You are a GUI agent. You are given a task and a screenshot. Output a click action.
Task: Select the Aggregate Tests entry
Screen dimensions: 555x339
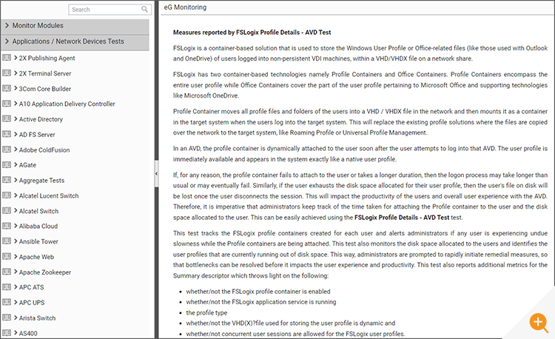pyautogui.click(x=41, y=181)
